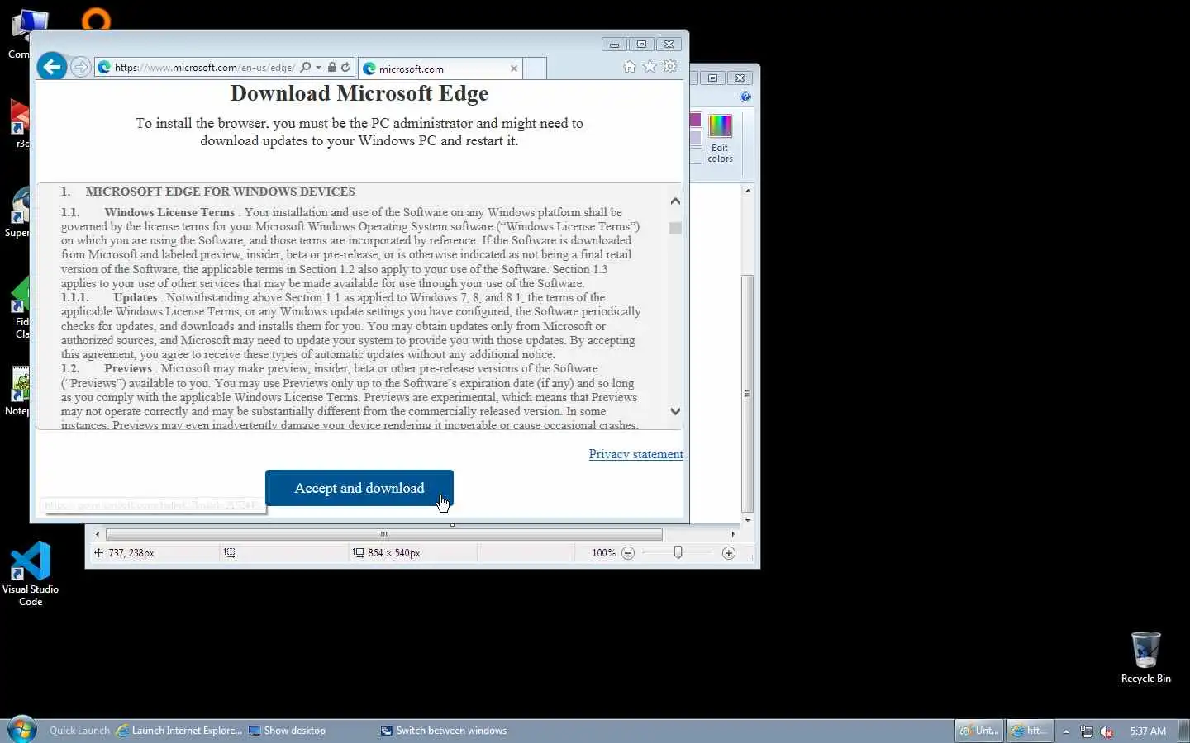
Task: Select the microsoft.com tab
Action: click(x=440, y=69)
